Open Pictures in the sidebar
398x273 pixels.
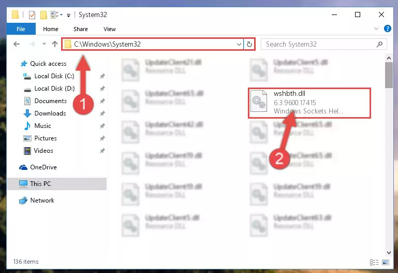[46, 138]
